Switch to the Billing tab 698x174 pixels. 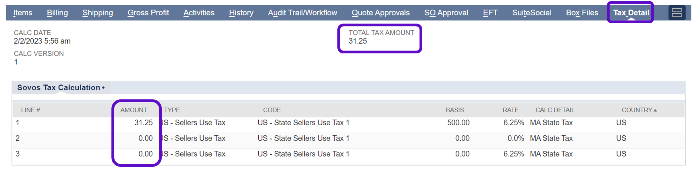pyautogui.click(x=57, y=13)
